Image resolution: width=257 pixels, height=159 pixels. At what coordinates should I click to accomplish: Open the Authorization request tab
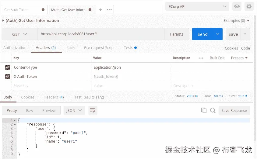[15, 48]
